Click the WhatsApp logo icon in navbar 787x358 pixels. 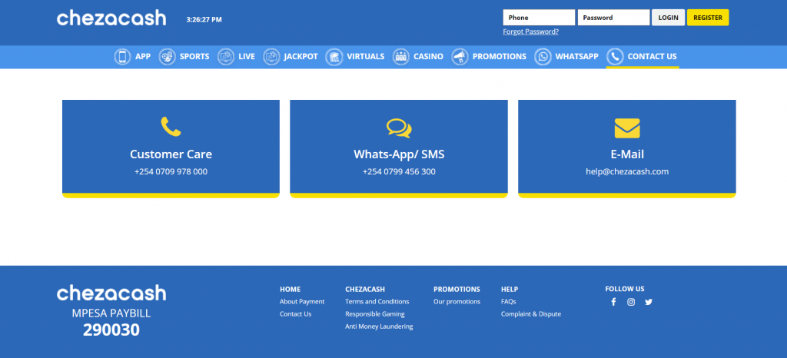click(543, 57)
